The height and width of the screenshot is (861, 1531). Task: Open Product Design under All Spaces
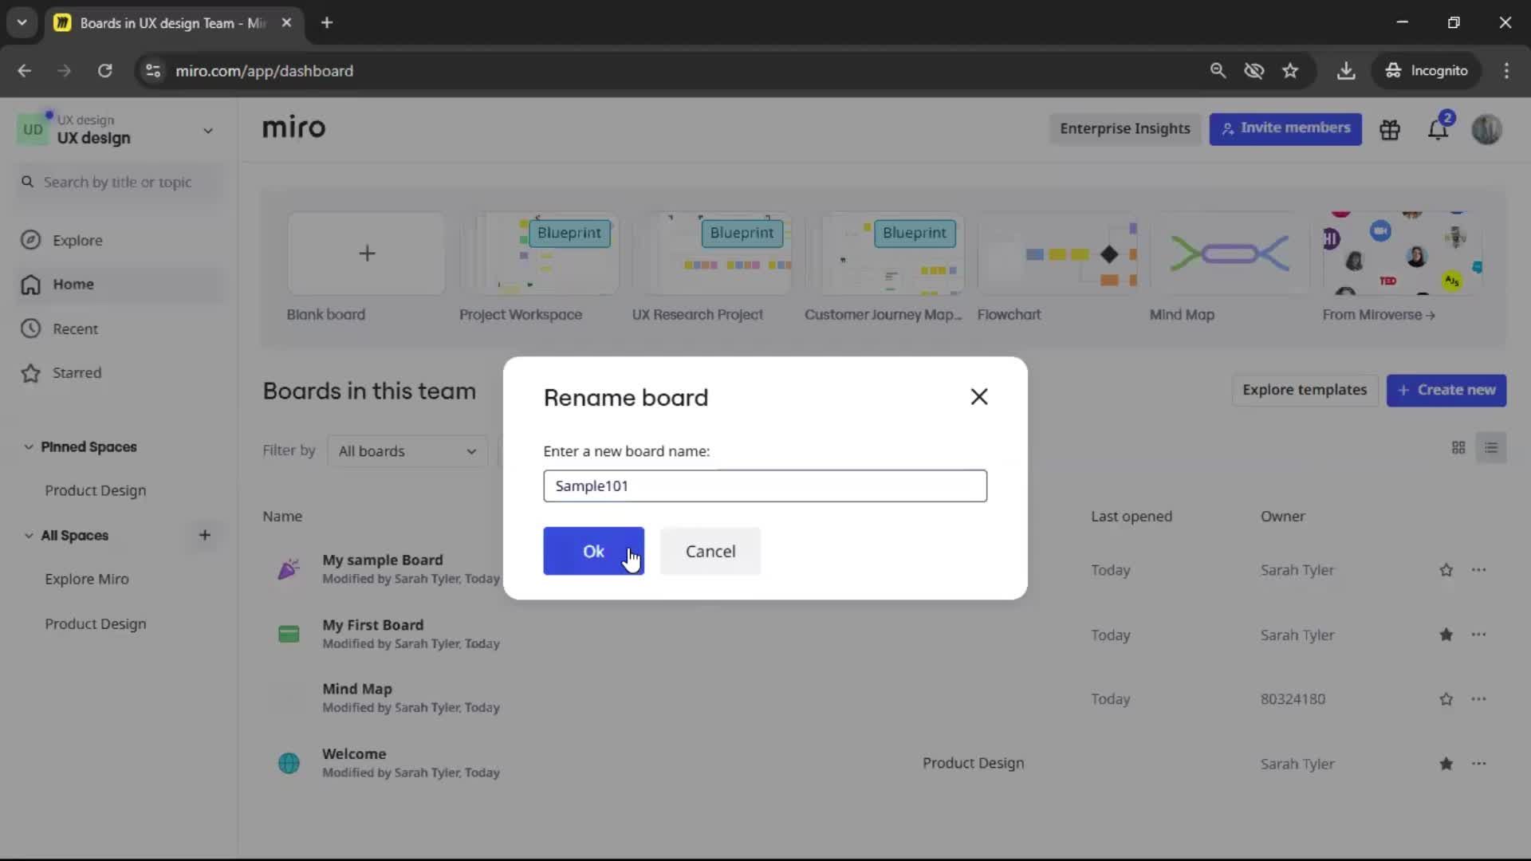(x=96, y=623)
